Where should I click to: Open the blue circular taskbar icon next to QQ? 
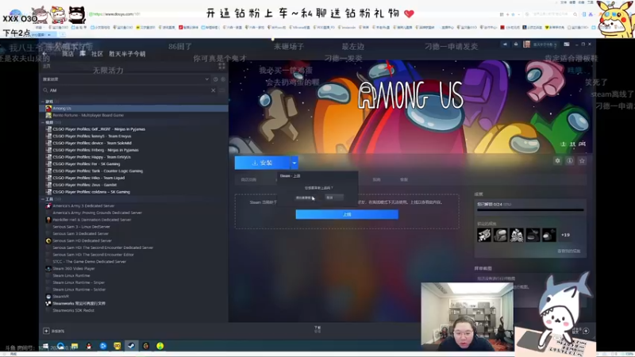point(103,346)
